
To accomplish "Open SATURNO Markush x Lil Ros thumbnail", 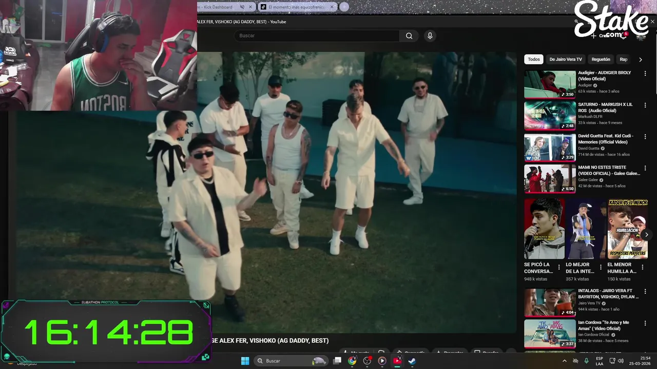I will [x=550, y=116].
